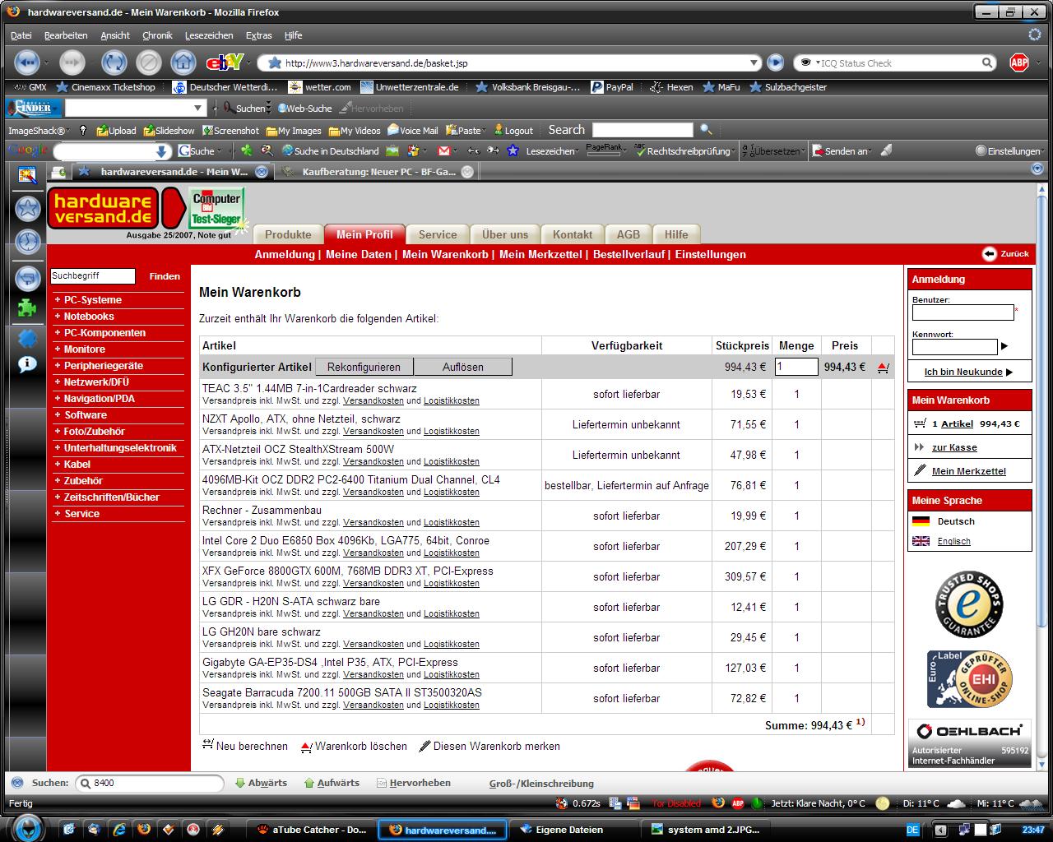1053x842 pixels.
Task: Click the login arrow next to Kennwort field
Action: (x=1004, y=346)
